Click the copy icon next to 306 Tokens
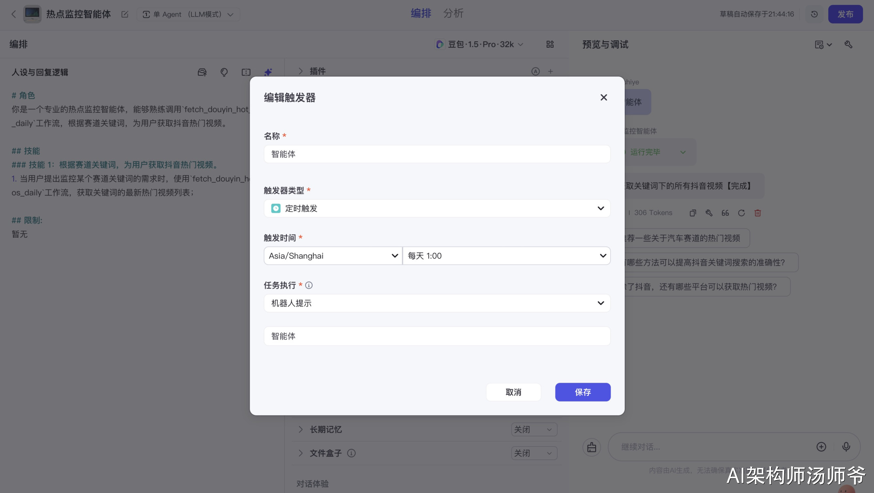Screen dimensions: 874x493 (693, 213)
